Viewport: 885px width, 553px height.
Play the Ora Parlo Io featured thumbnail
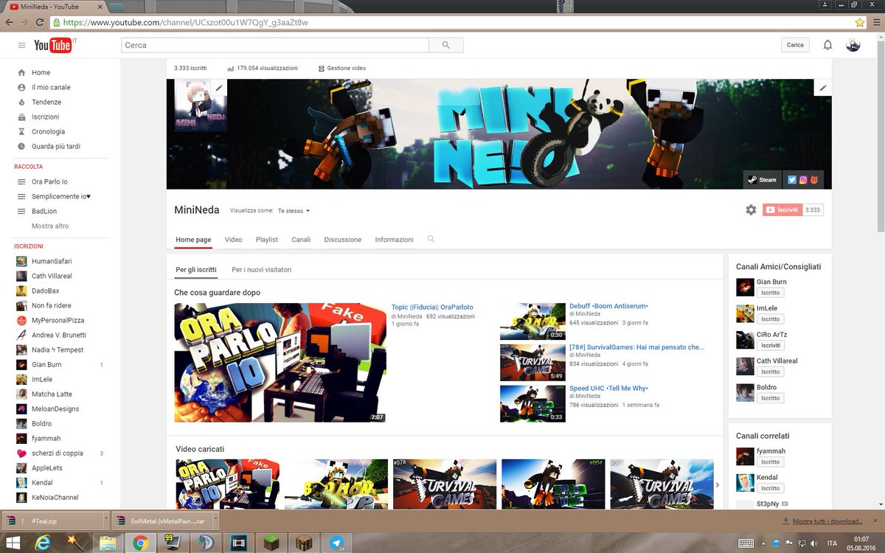[280, 363]
